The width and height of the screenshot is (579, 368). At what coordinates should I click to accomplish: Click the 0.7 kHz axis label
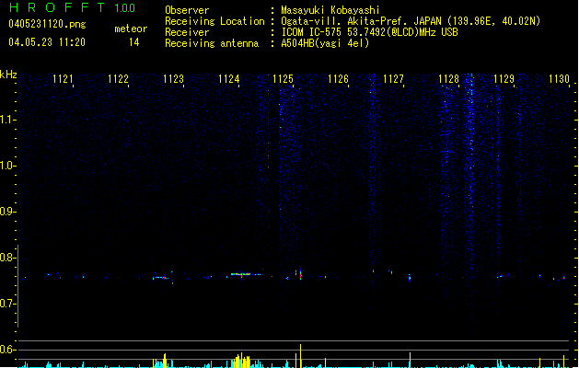point(7,304)
